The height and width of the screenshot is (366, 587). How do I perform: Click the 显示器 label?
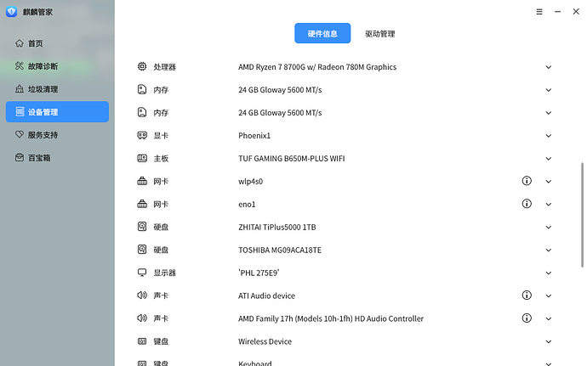[x=164, y=273]
